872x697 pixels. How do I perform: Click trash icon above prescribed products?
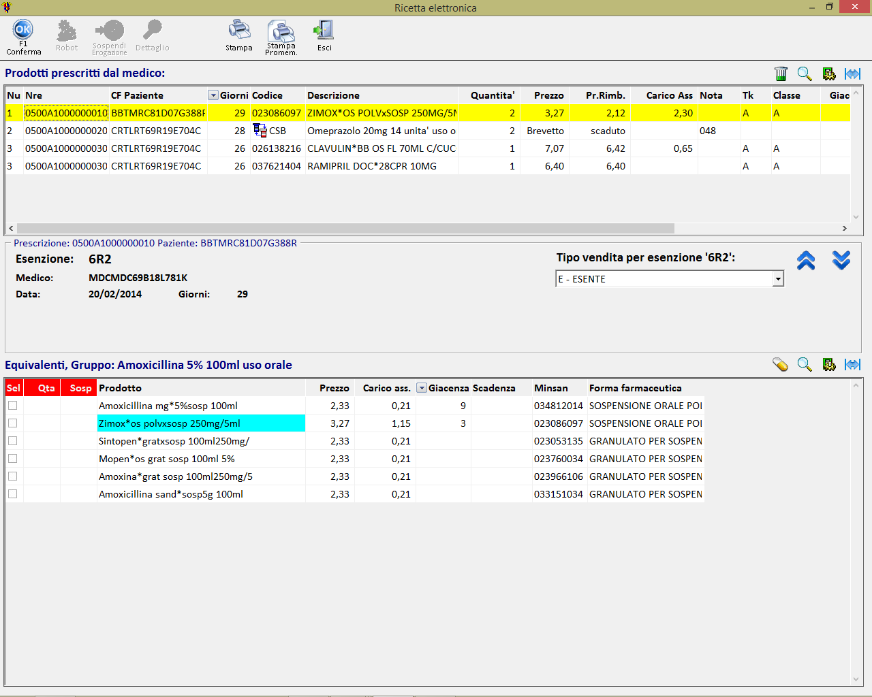point(781,74)
